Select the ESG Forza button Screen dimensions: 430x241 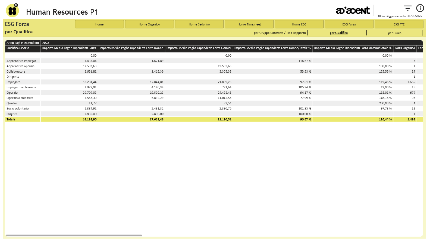coord(349,24)
